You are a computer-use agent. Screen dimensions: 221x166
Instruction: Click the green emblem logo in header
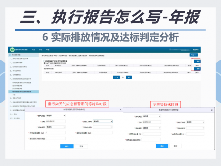pyautogui.click(x=12, y=50)
